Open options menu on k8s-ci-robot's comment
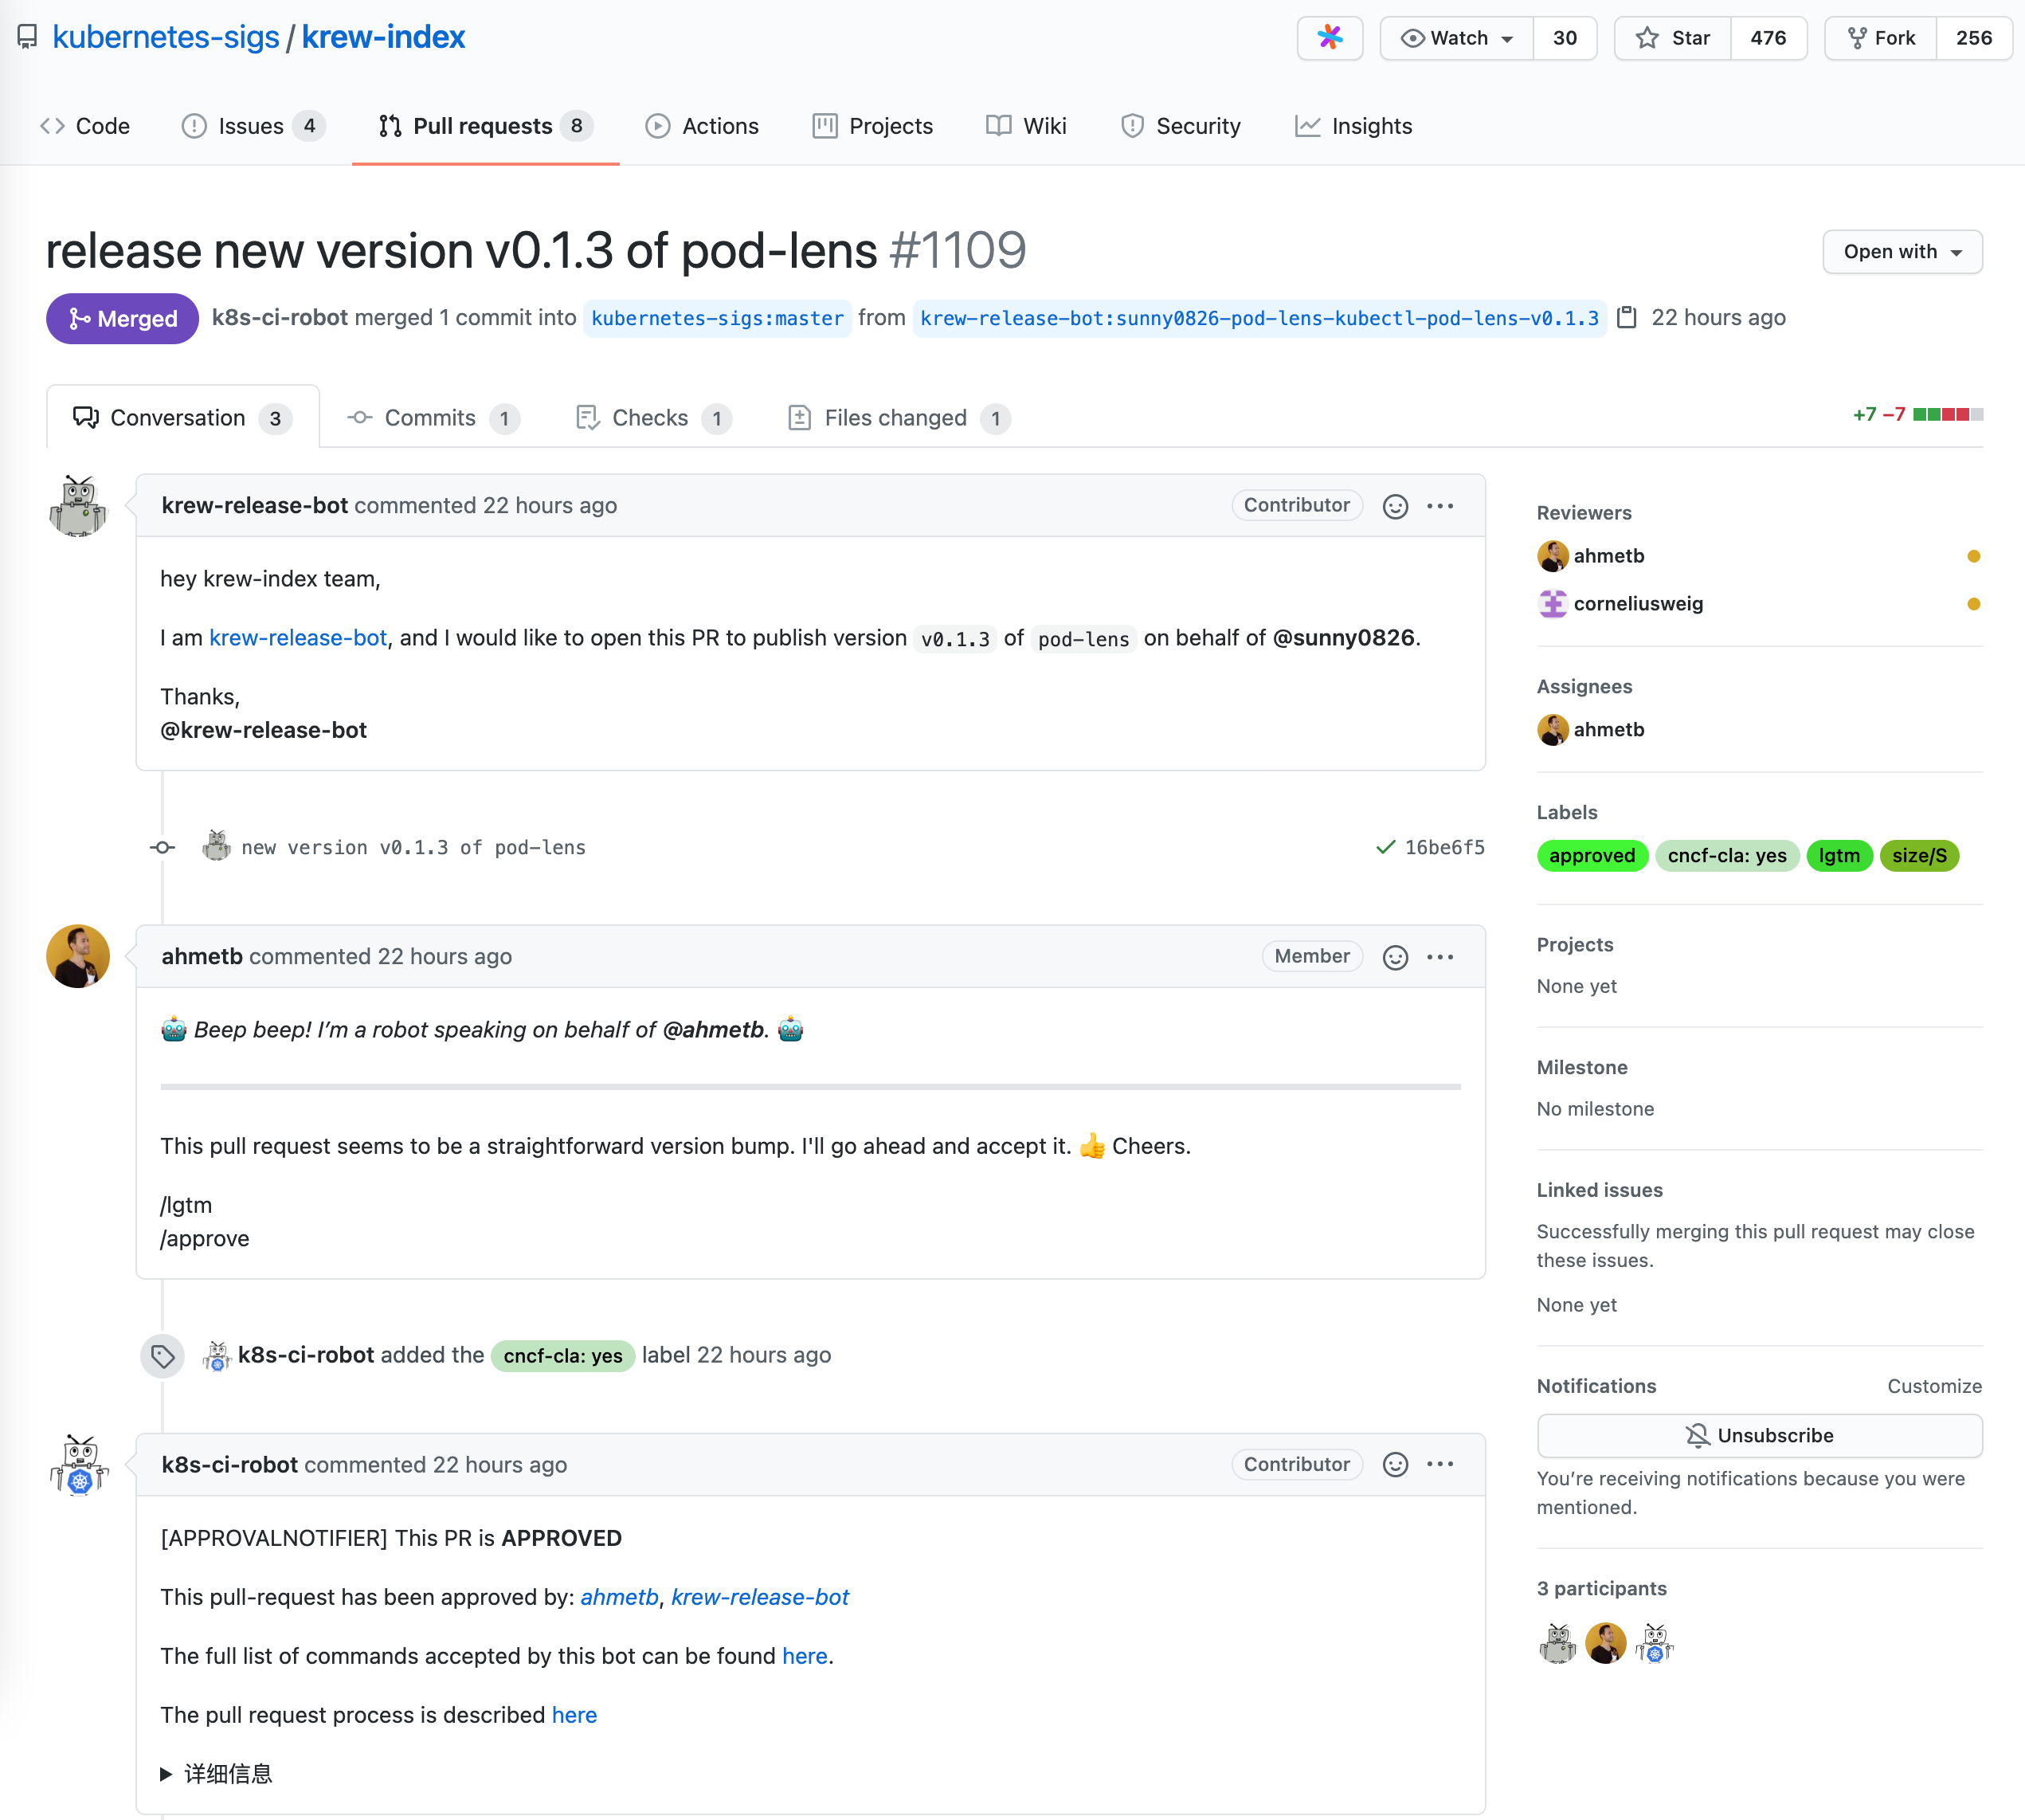The width and height of the screenshot is (2025, 1820). pos(1440,1465)
